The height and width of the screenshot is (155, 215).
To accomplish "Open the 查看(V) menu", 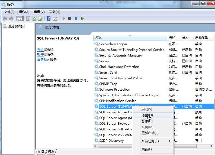I will pos(39,12).
